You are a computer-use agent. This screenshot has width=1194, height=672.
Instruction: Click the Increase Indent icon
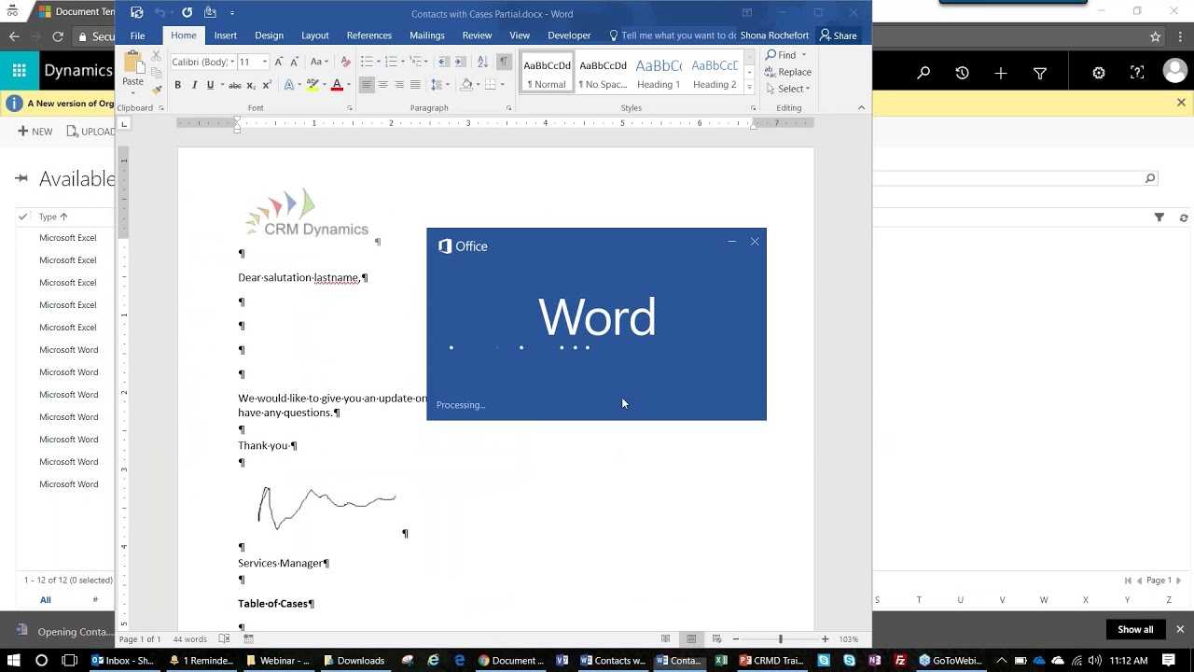pos(460,62)
